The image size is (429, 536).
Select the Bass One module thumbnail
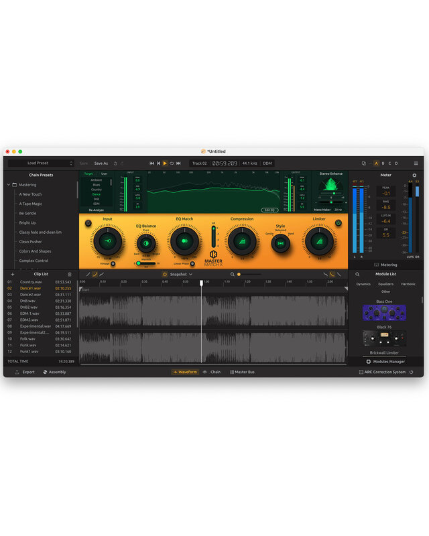click(384, 312)
